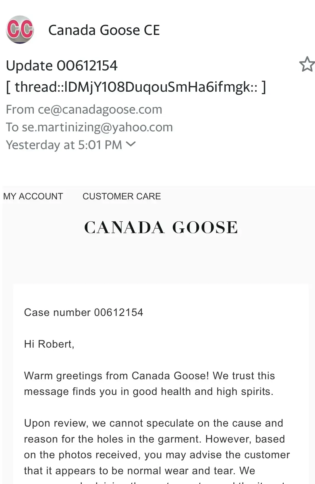Viewport: 315px width, 484px height.
Task: Tap the To label in header
Action: [x=12, y=127]
